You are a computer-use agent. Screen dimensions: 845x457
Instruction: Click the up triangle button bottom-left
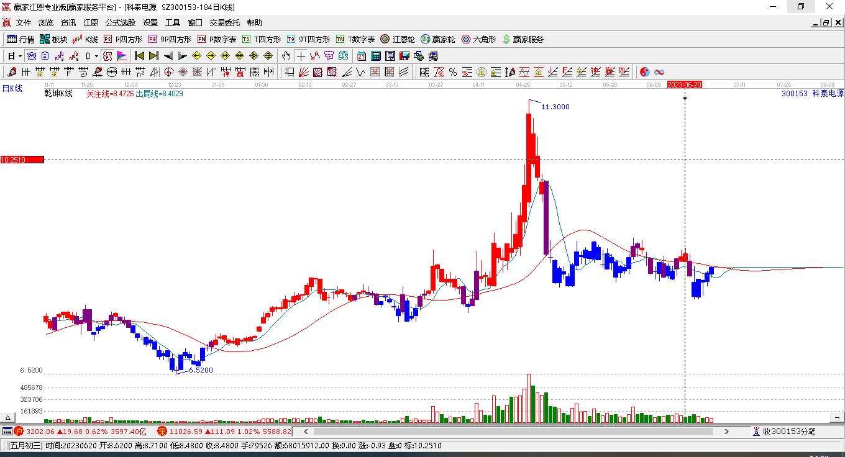tap(8, 418)
